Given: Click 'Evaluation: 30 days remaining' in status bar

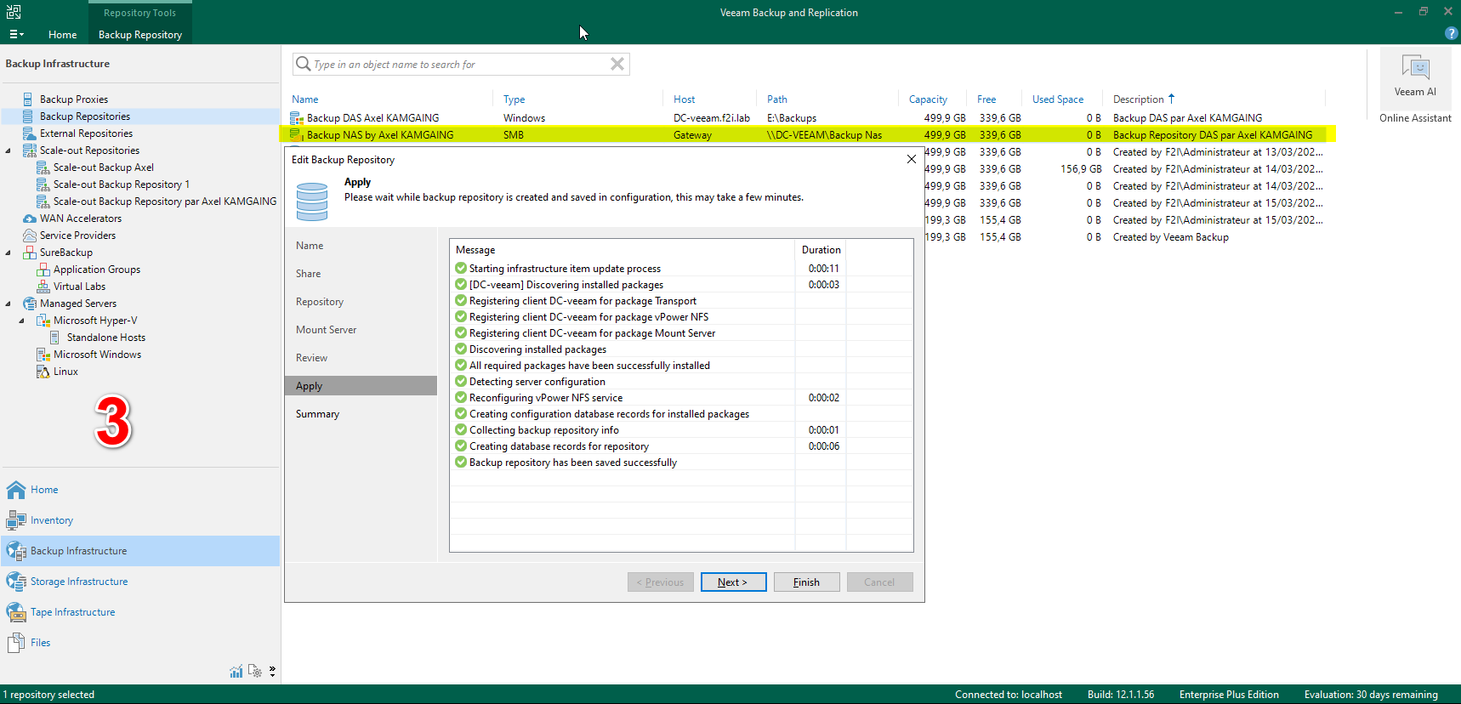Looking at the screenshot, I should coord(1371,695).
